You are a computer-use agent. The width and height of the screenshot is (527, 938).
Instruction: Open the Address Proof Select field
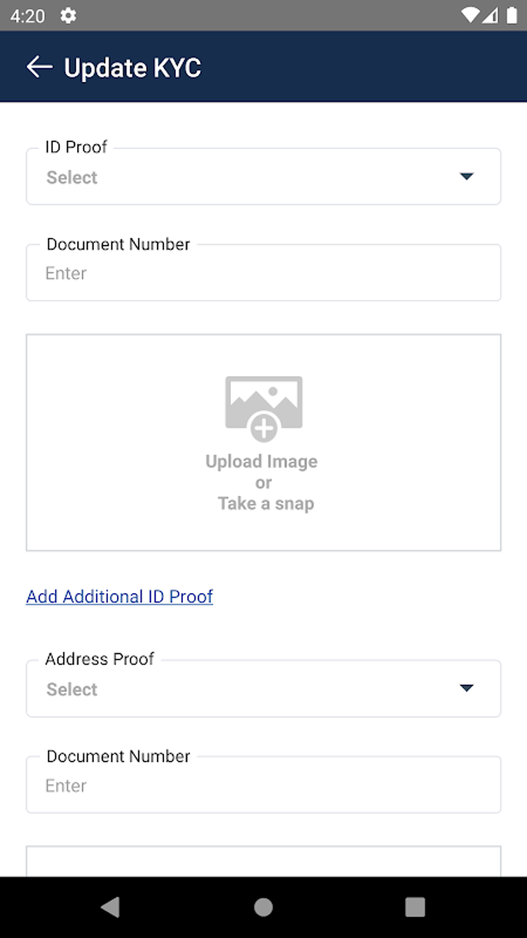click(x=248, y=689)
